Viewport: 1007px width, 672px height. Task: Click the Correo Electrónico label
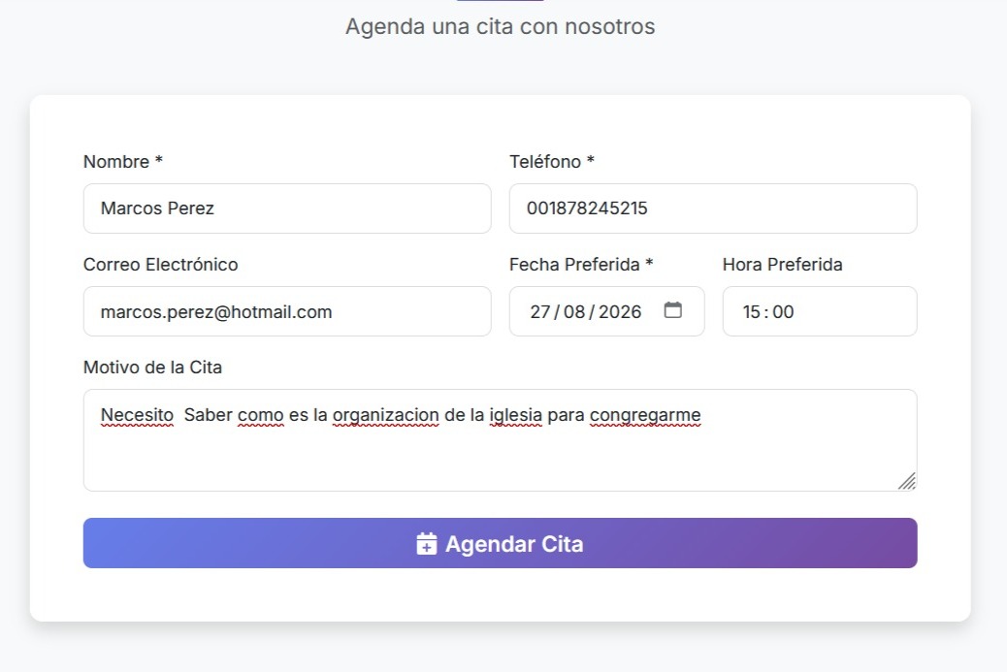(160, 265)
